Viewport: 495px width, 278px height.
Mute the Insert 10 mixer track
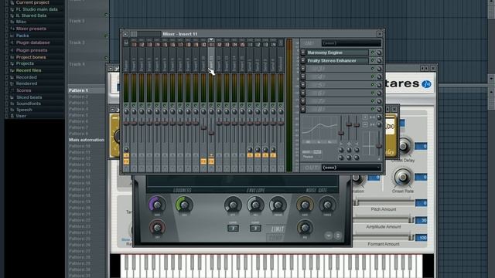[203, 105]
